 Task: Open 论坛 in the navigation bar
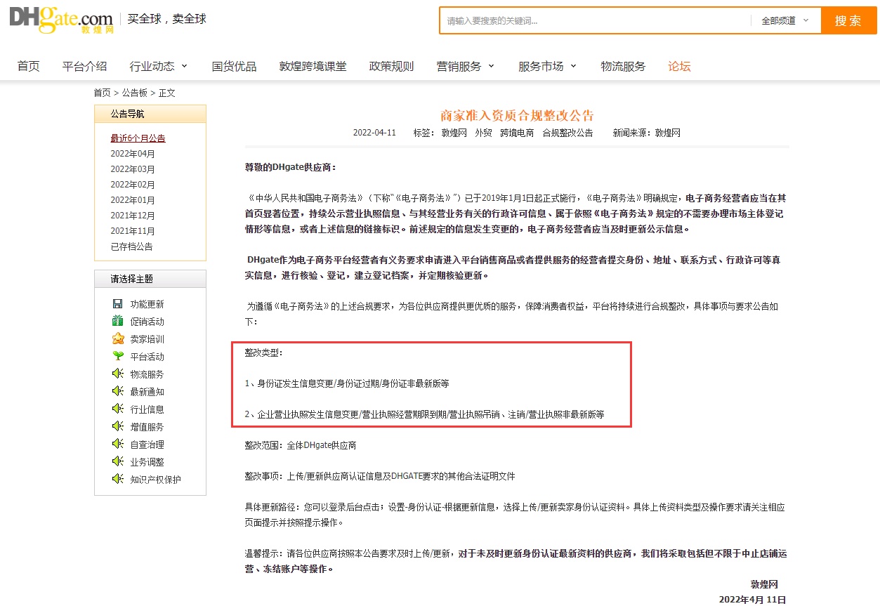(679, 66)
